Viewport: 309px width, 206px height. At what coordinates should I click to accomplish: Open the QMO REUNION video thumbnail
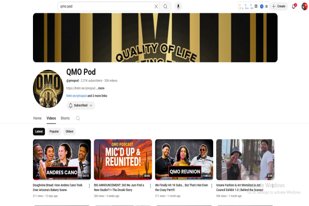coord(184,160)
